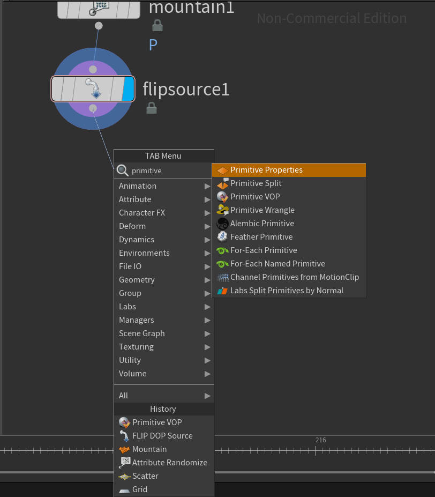This screenshot has height=497, width=435.
Task: Click the History section header
Action: pyautogui.click(x=164, y=409)
